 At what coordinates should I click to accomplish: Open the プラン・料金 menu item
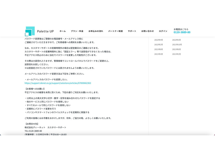(x=77, y=31)
